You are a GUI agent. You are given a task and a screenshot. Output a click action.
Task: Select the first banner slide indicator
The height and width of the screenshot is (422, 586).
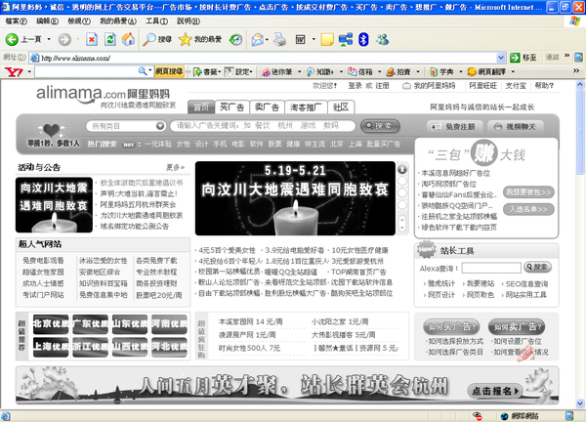click(402, 169)
